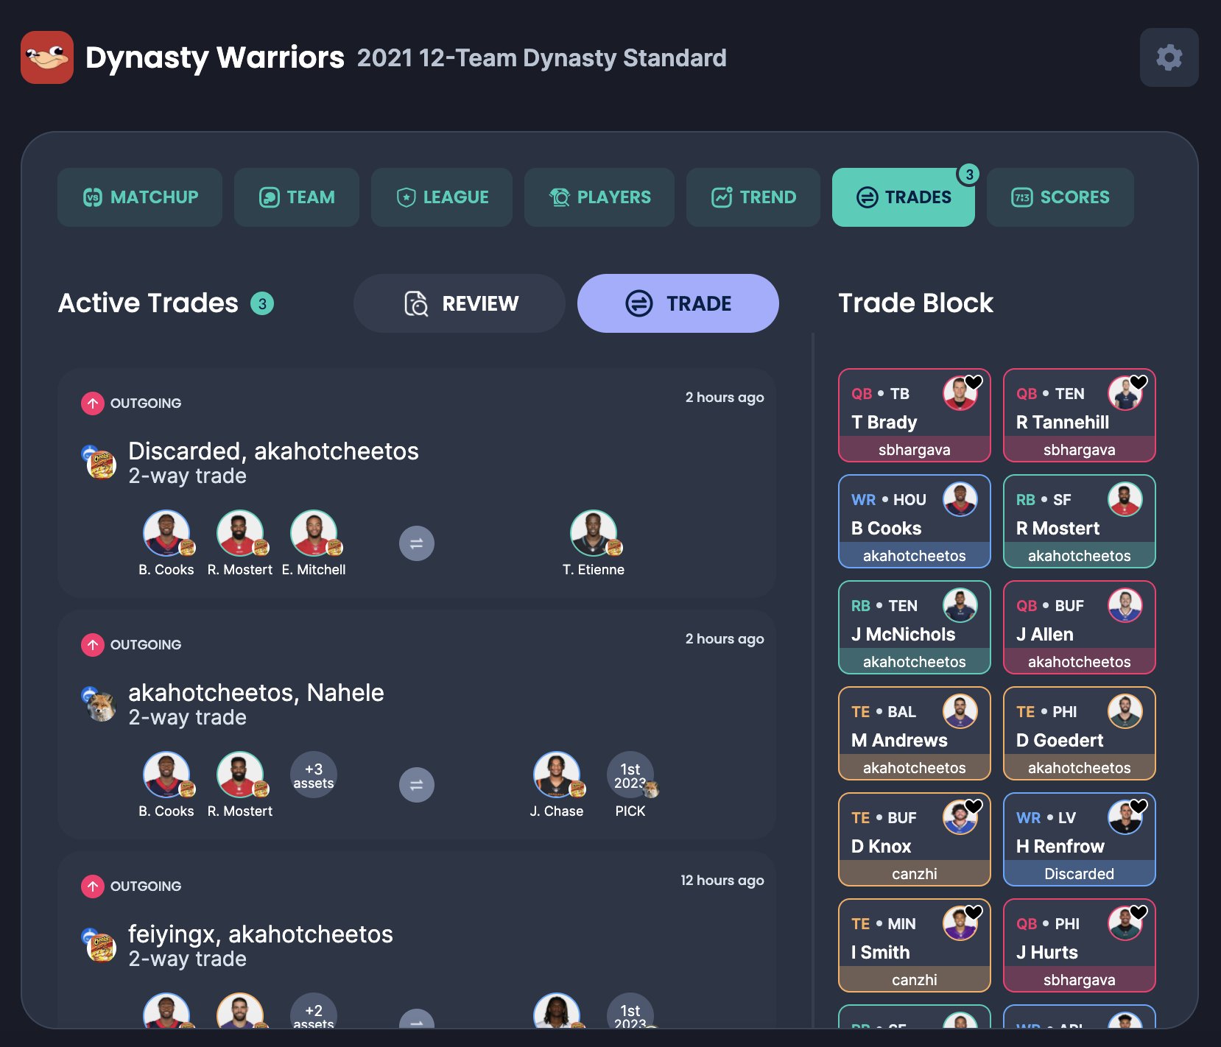Click the Review trades button
The width and height of the screenshot is (1221, 1047).
[460, 303]
